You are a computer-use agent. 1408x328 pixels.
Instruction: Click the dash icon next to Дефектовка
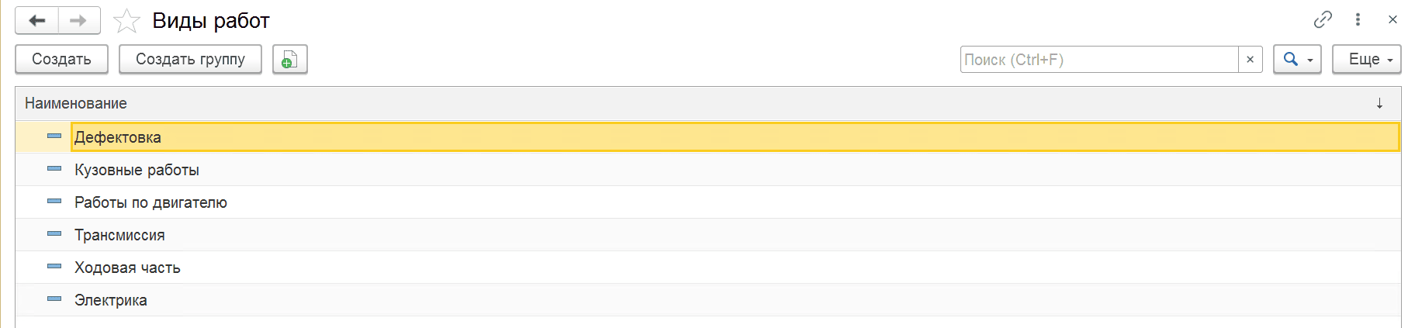(54, 136)
